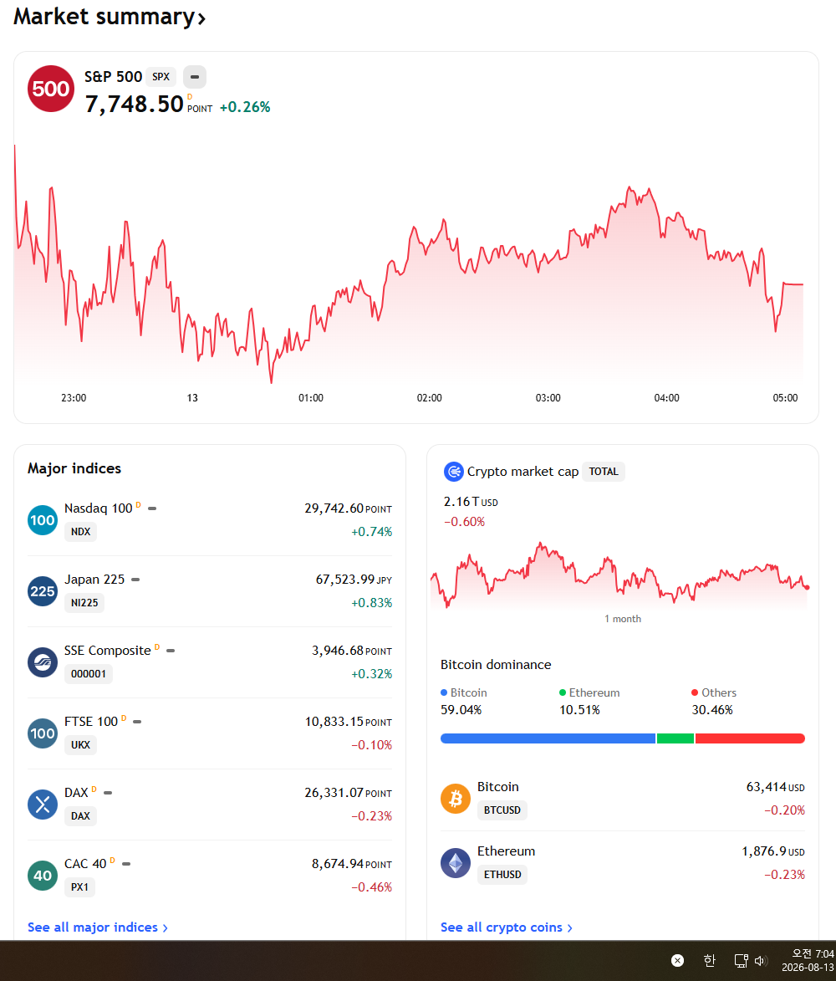This screenshot has width=836, height=981.
Task: Click the ETHUSD ticker badge
Action: [x=502, y=875]
